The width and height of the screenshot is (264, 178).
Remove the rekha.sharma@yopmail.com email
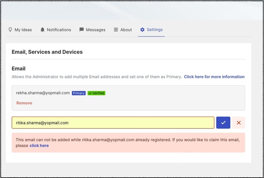[x=24, y=103]
